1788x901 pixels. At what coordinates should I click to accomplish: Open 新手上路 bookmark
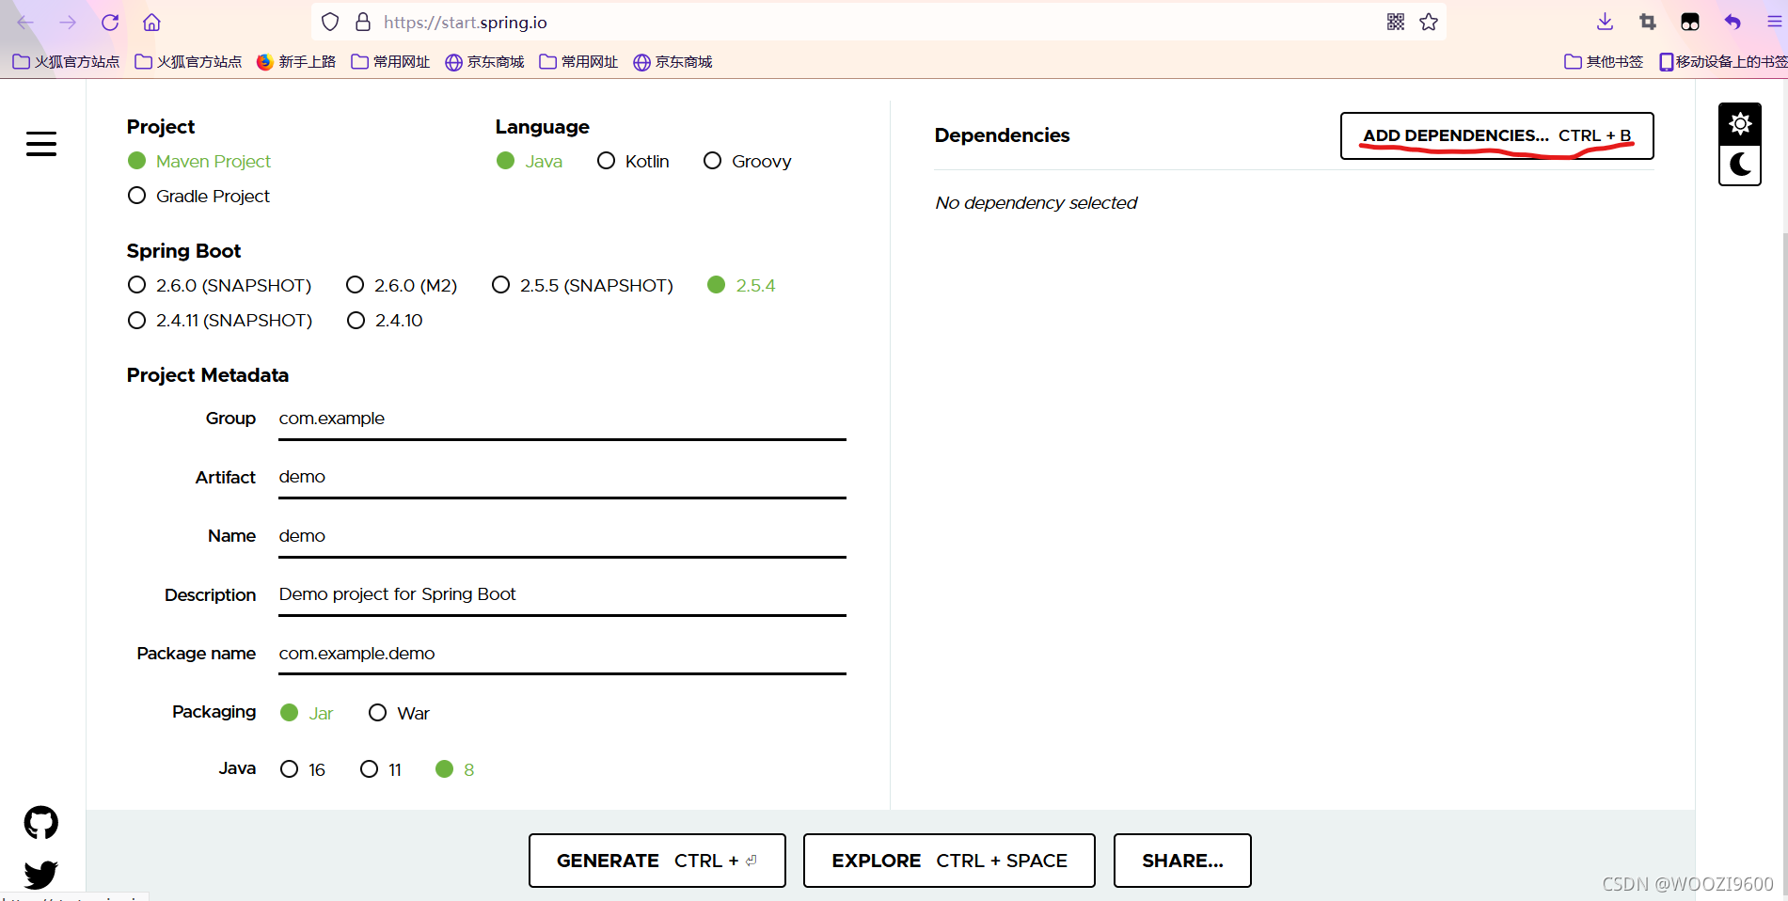pos(296,62)
